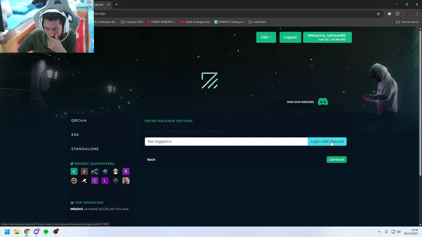Select the teal shark supporter avatar
Image resolution: width=422 pixels, height=237 pixels.
pos(95,171)
